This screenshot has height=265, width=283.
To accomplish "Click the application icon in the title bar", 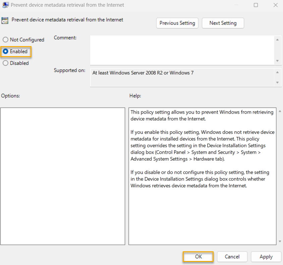I will tap(5, 5).
